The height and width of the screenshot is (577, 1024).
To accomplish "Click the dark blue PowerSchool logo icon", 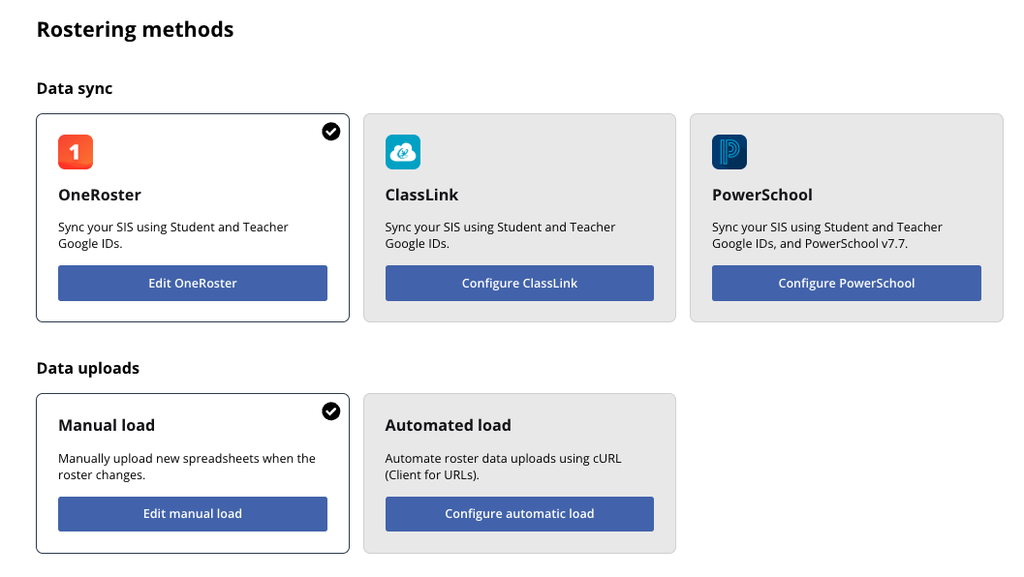I will [x=729, y=152].
